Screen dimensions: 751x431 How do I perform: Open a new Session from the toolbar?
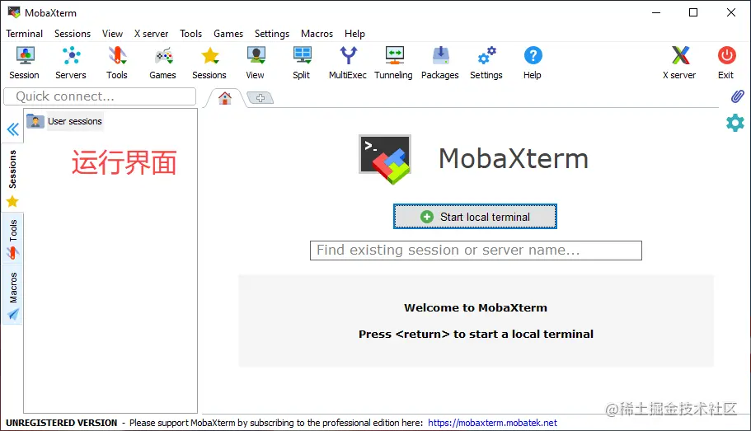coord(25,63)
